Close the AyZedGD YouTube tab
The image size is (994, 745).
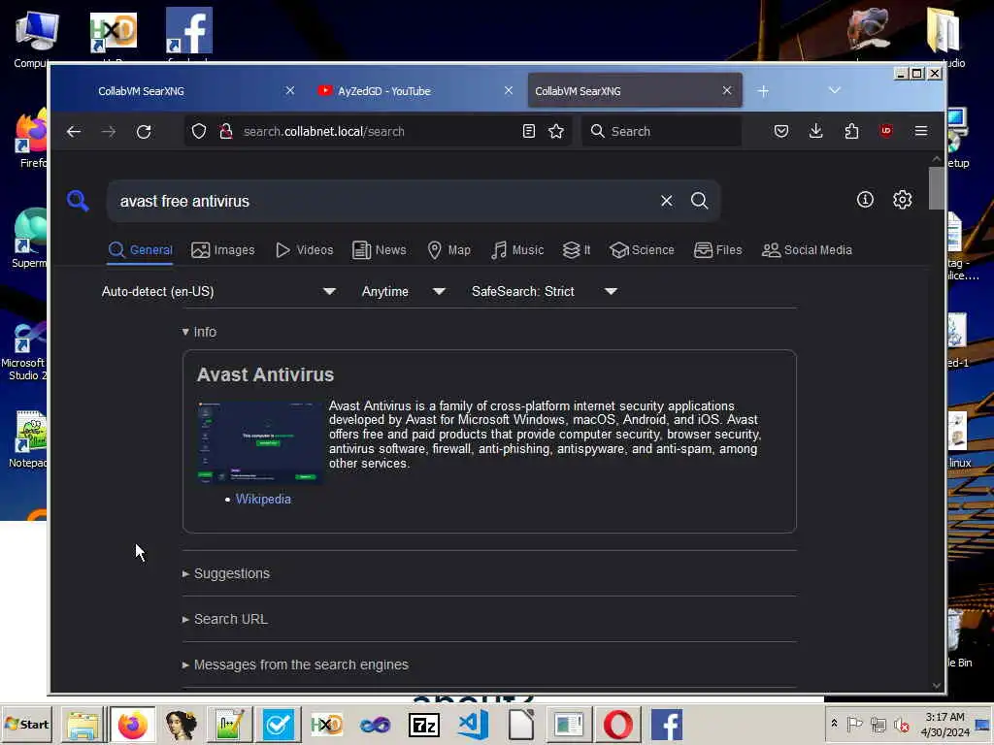coord(509,90)
